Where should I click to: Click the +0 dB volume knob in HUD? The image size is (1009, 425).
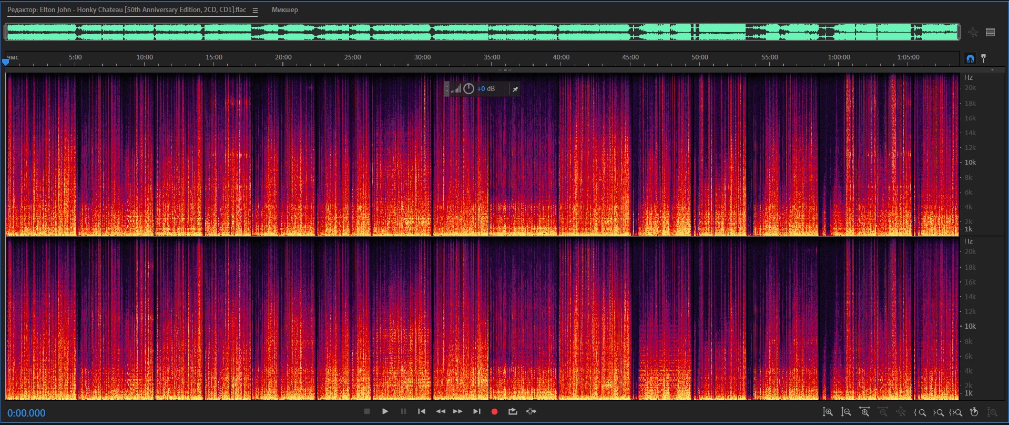point(468,89)
